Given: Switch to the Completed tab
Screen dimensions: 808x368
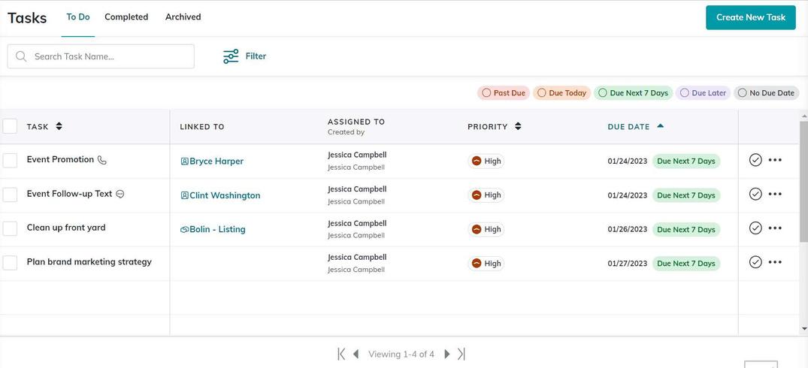Looking at the screenshot, I should 126,17.
